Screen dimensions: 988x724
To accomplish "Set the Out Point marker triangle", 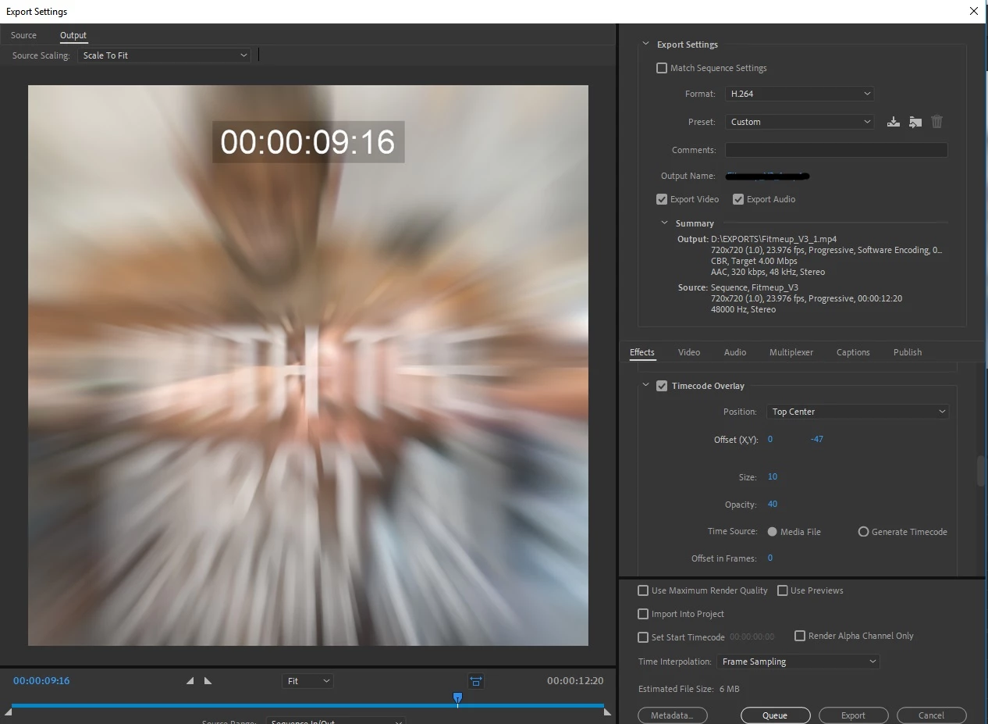I will click(x=208, y=681).
